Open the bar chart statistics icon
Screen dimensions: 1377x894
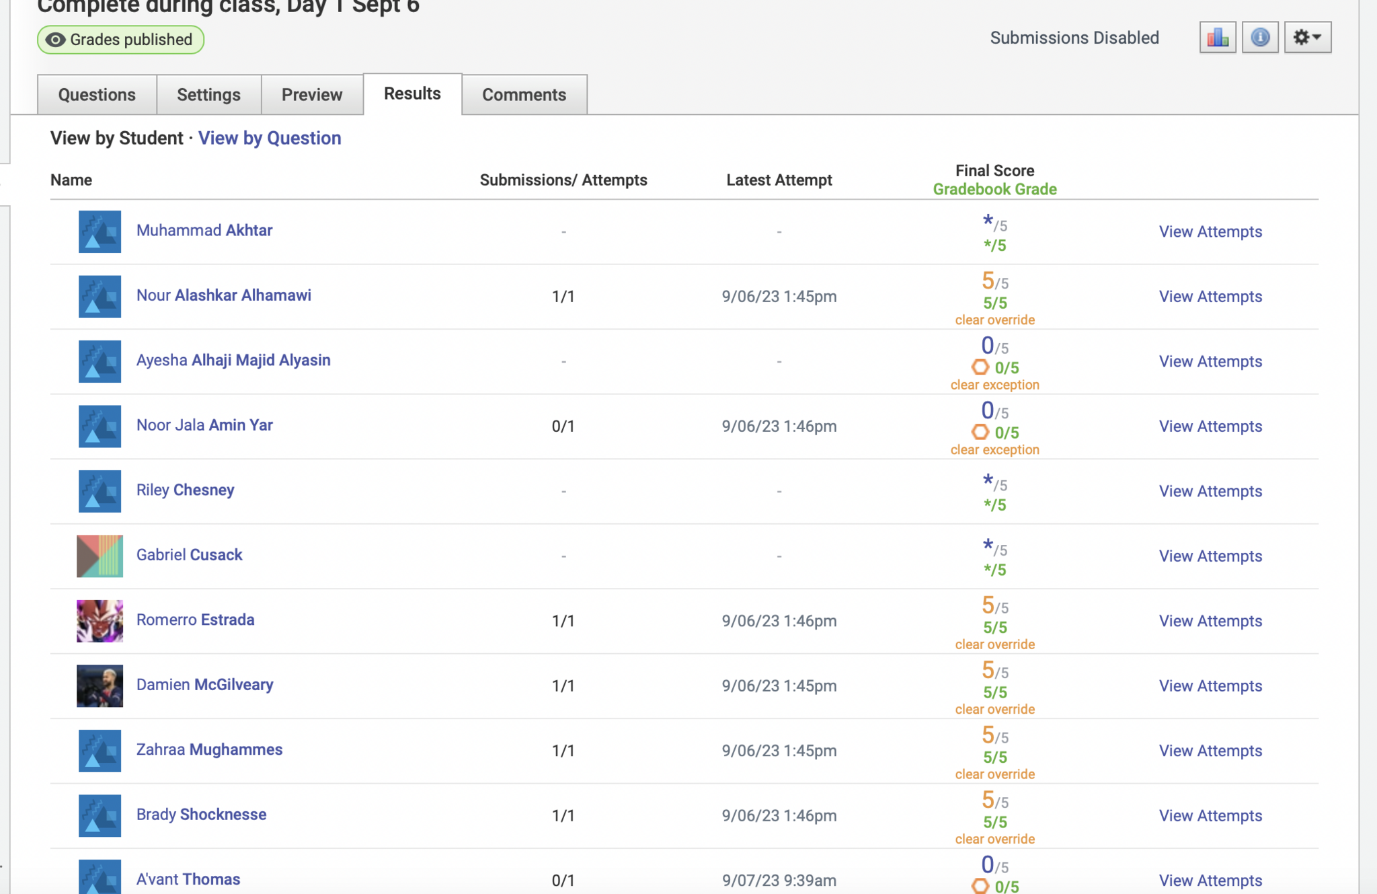coord(1217,38)
